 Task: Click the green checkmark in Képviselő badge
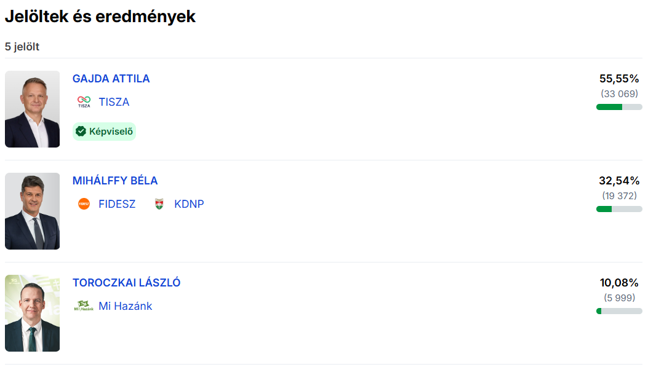point(81,131)
